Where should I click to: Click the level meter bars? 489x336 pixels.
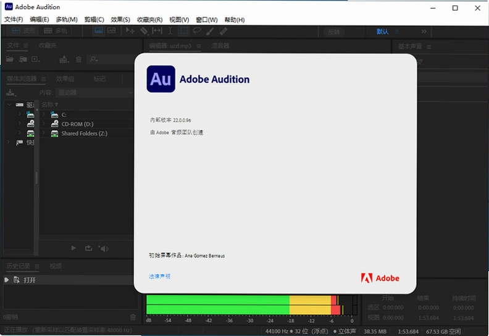tap(252, 304)
